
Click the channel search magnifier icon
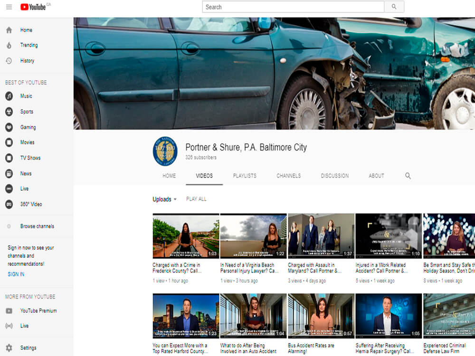[x=408, y=176]
